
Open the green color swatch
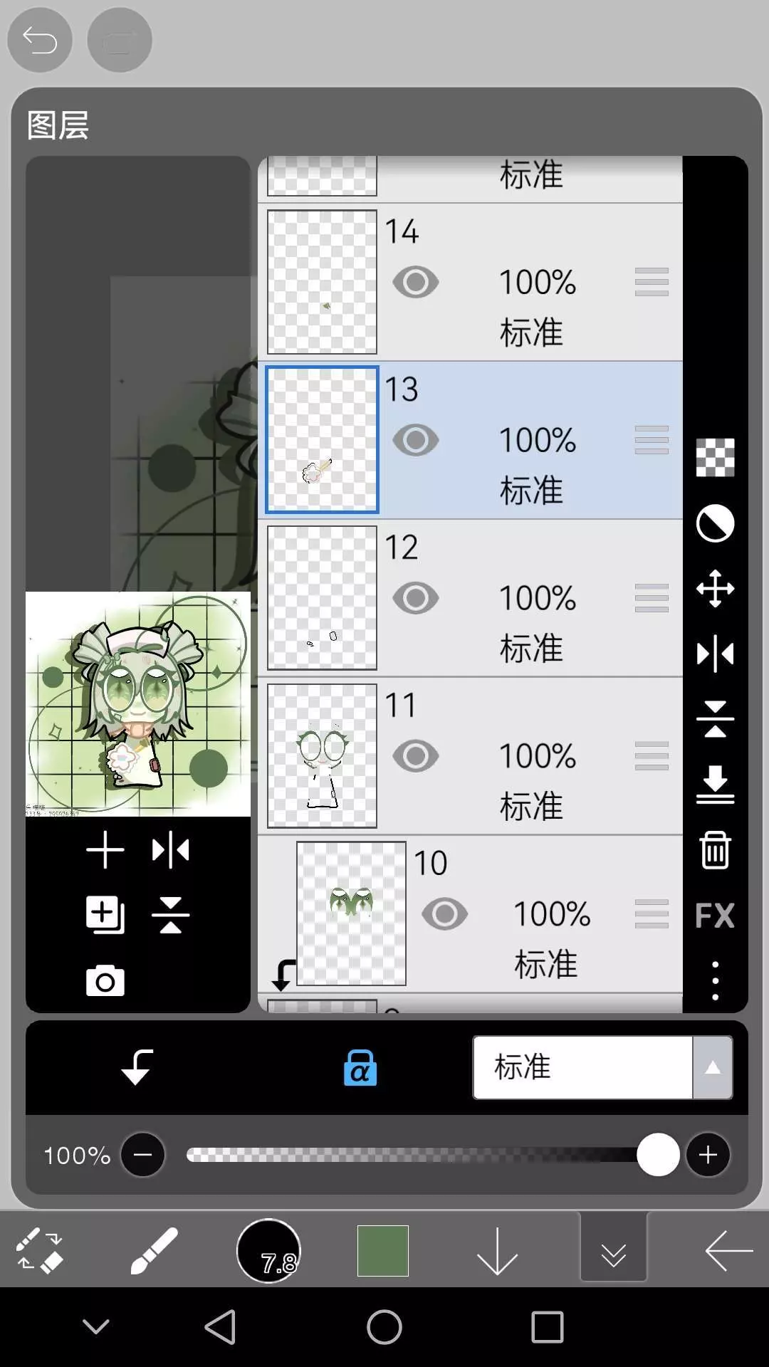pyautogui.click(x=383, y=1251)
